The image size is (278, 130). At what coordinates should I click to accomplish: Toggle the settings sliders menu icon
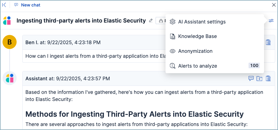coord(271,21)
